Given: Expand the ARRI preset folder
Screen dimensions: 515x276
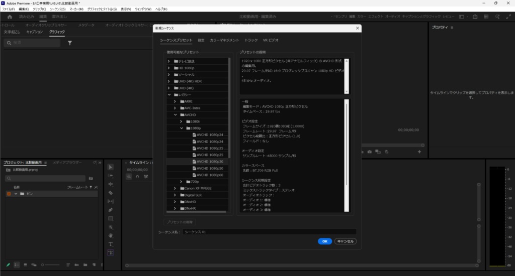Looking at the screenshot, I should (175, 101).
